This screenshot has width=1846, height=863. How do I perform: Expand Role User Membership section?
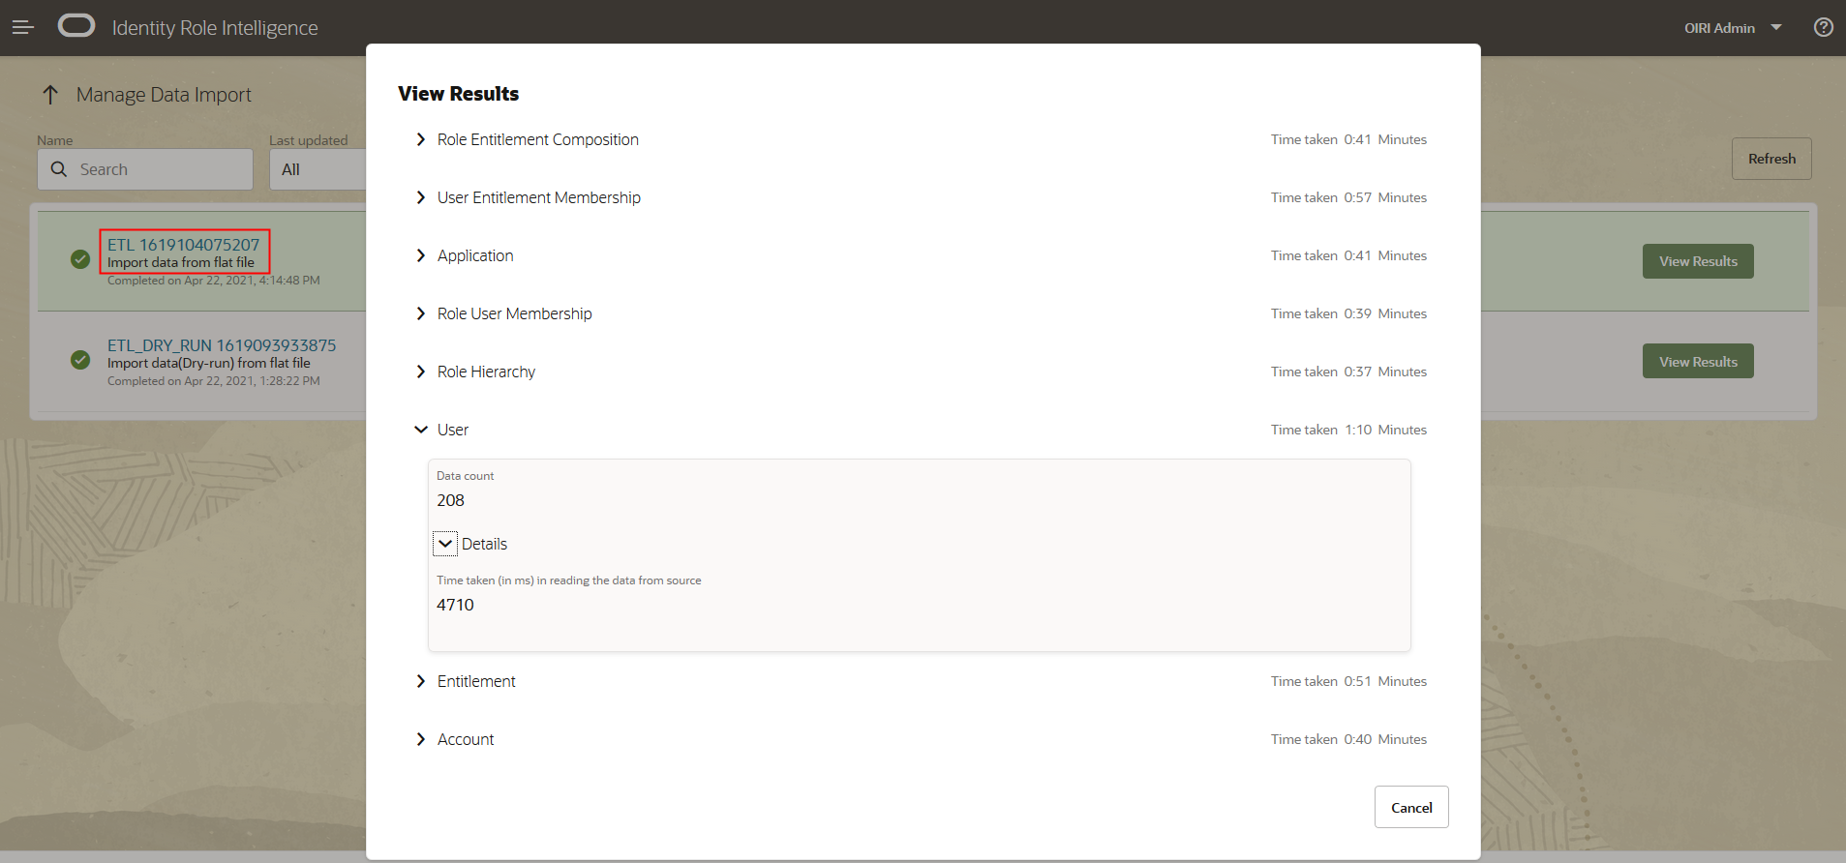click(421, 313)
